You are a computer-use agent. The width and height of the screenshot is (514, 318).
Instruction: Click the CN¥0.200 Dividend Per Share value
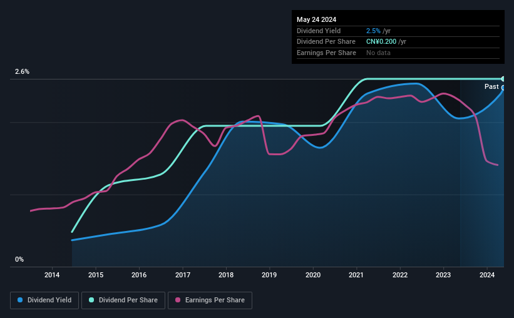(381, 42)
